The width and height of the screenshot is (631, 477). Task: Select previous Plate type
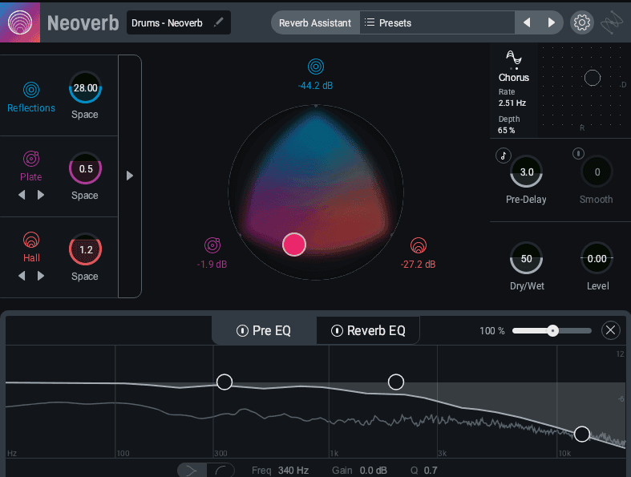(22, 195)
